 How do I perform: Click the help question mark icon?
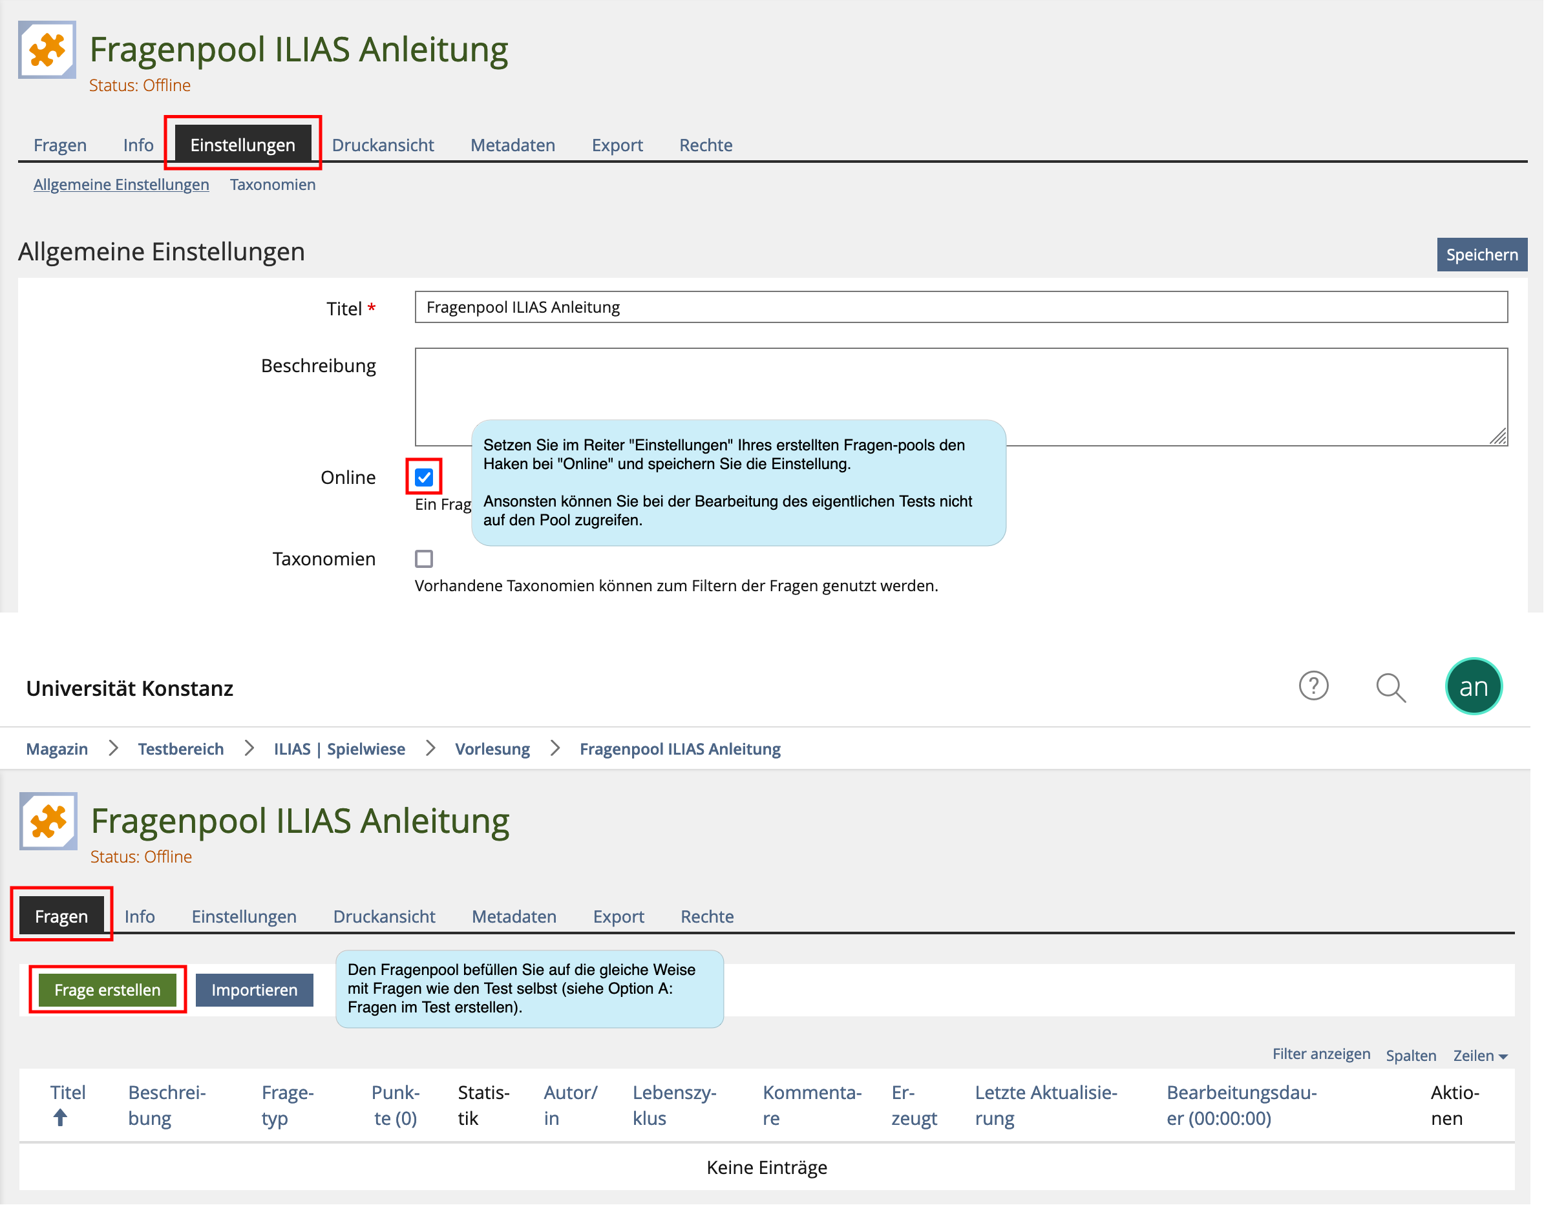tap(1314, 686)
